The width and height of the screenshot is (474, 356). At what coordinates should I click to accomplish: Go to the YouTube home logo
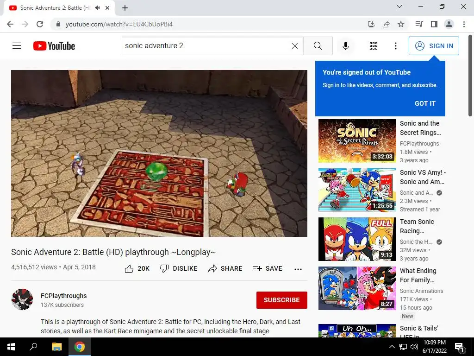pyautogui.click(x=54, y=46)
